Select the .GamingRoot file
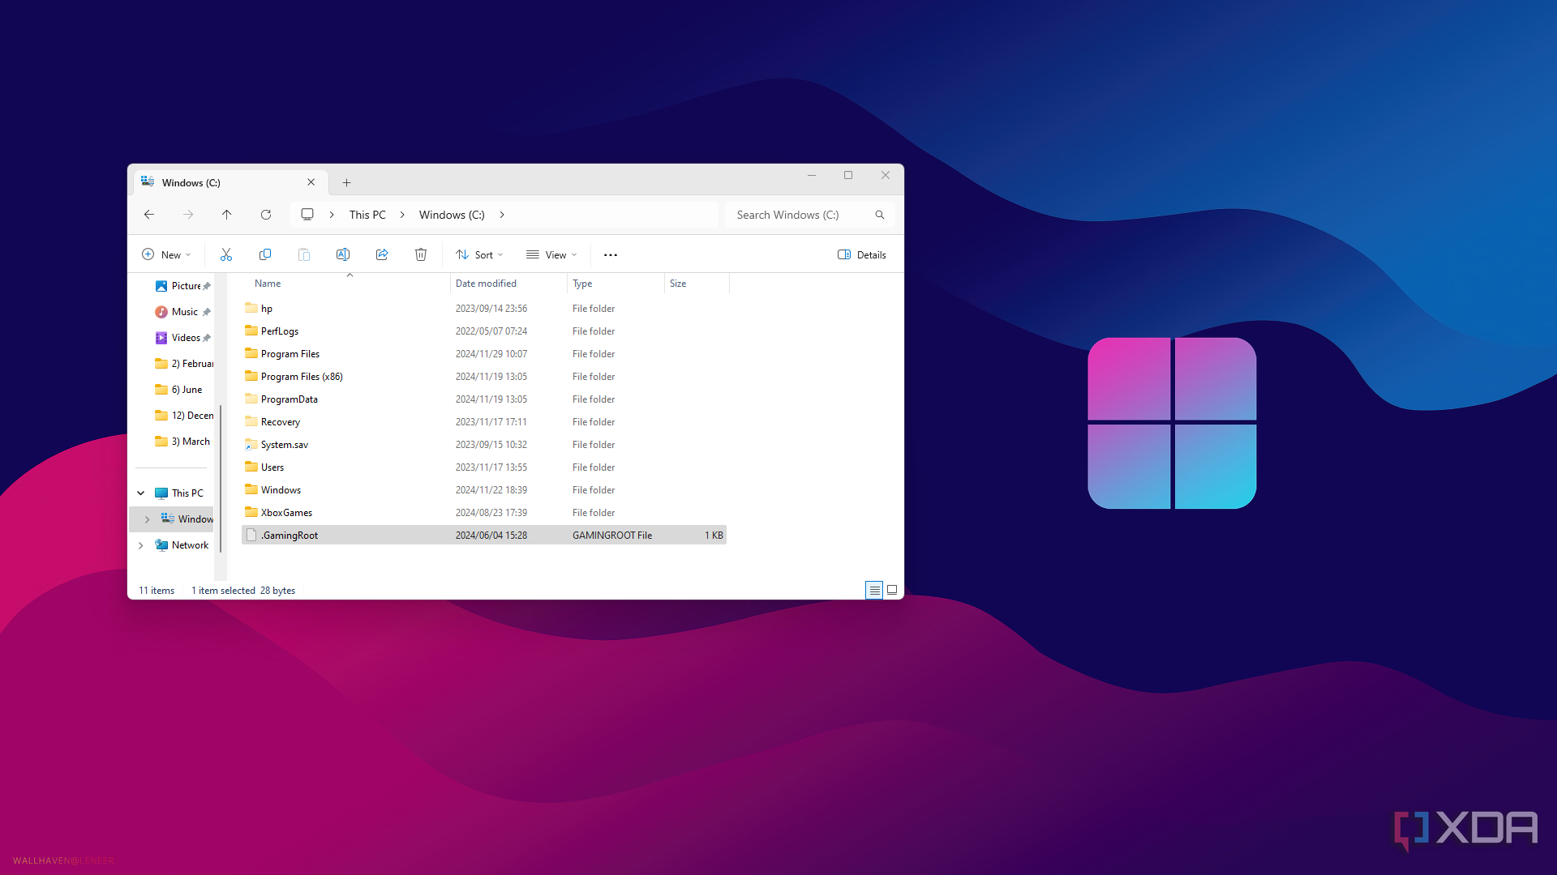 tap(484, 536)
